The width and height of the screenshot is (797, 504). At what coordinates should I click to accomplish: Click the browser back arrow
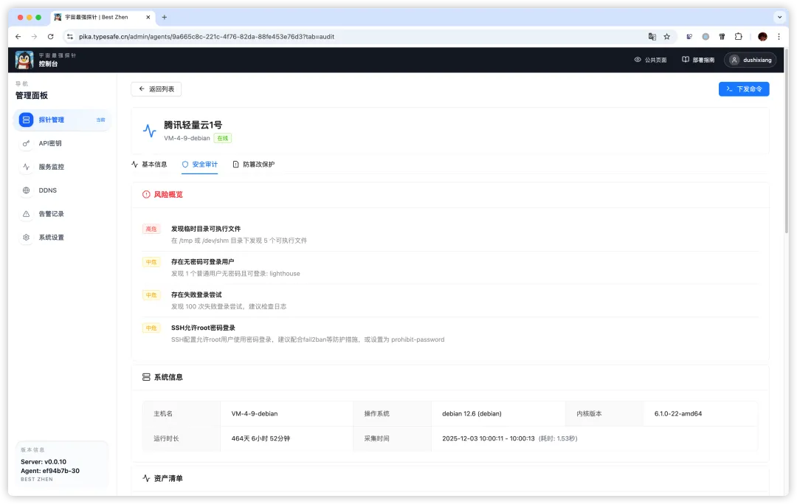point(18,37)
